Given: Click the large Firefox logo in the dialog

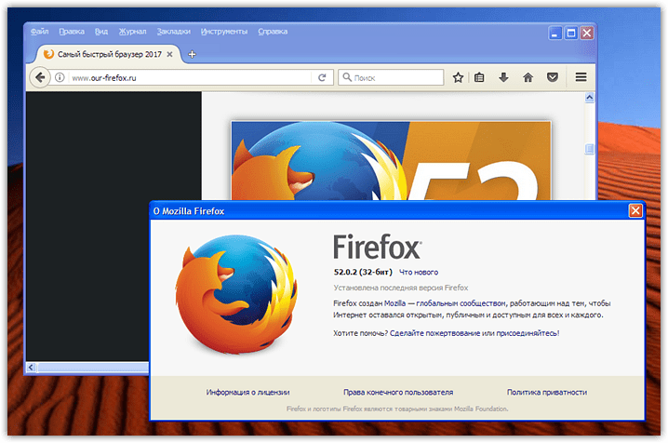Looking at the screenshot, I should point(236,295).
